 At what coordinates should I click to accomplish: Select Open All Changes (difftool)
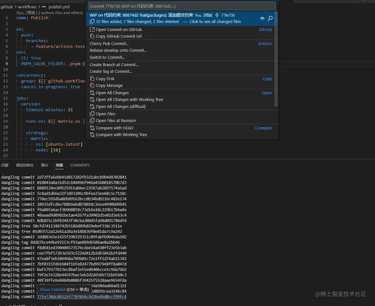[x=182, y=107]
